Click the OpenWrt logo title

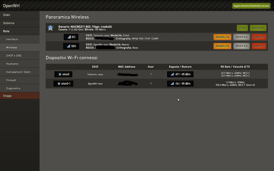coord(11,6)
